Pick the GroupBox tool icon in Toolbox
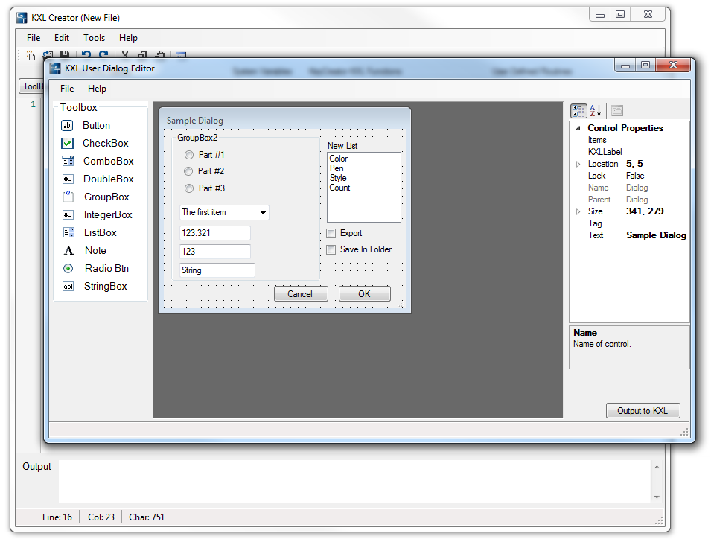 pos(68,197)
